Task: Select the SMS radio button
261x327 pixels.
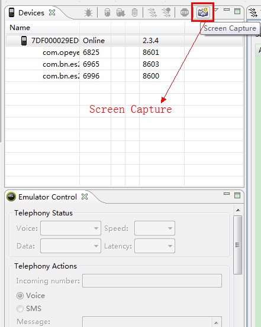Action: pyautogui.click(x=20, y=309)
